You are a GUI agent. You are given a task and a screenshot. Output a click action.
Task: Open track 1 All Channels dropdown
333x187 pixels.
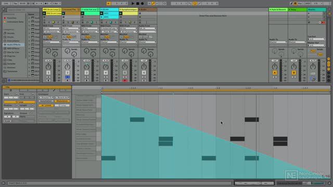pyautogui.click(x=52, y=32)
